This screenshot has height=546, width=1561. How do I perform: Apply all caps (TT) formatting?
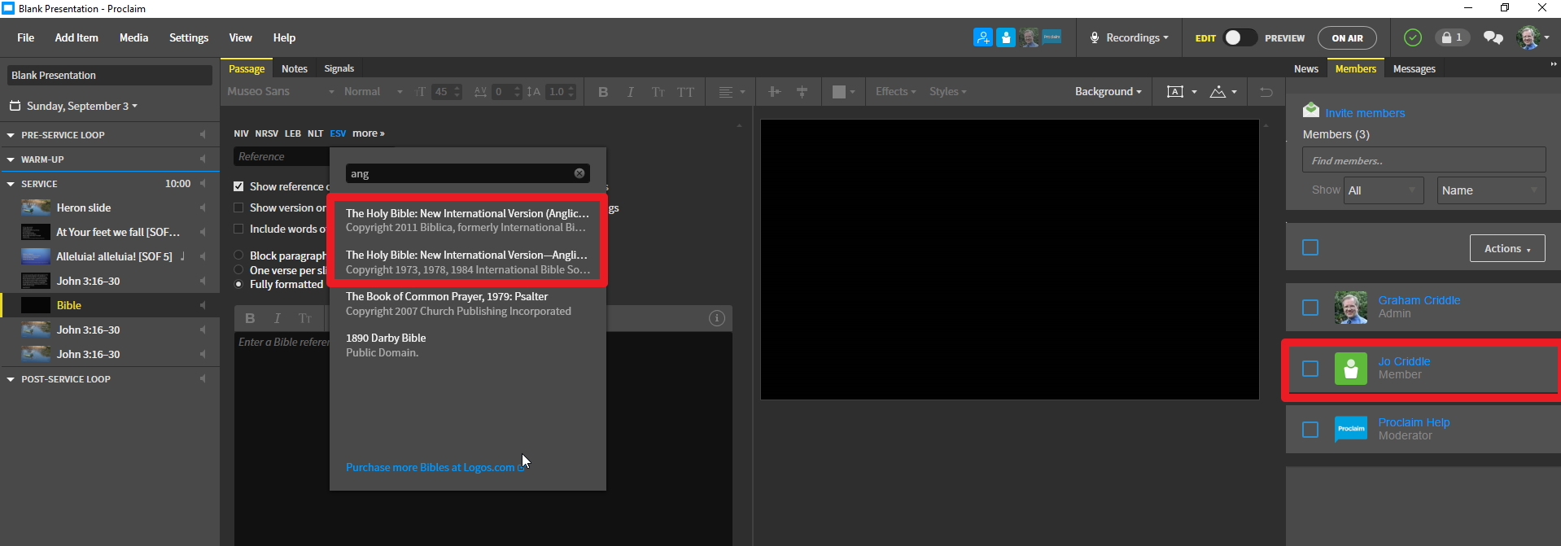tap(685, 92)
